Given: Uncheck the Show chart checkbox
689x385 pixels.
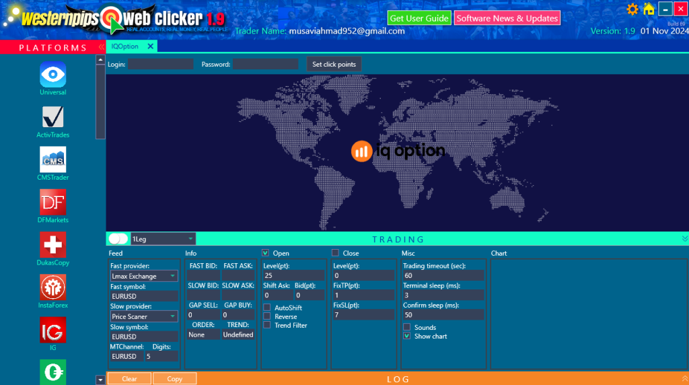Looking at the screenshot, I should (407, 336).
